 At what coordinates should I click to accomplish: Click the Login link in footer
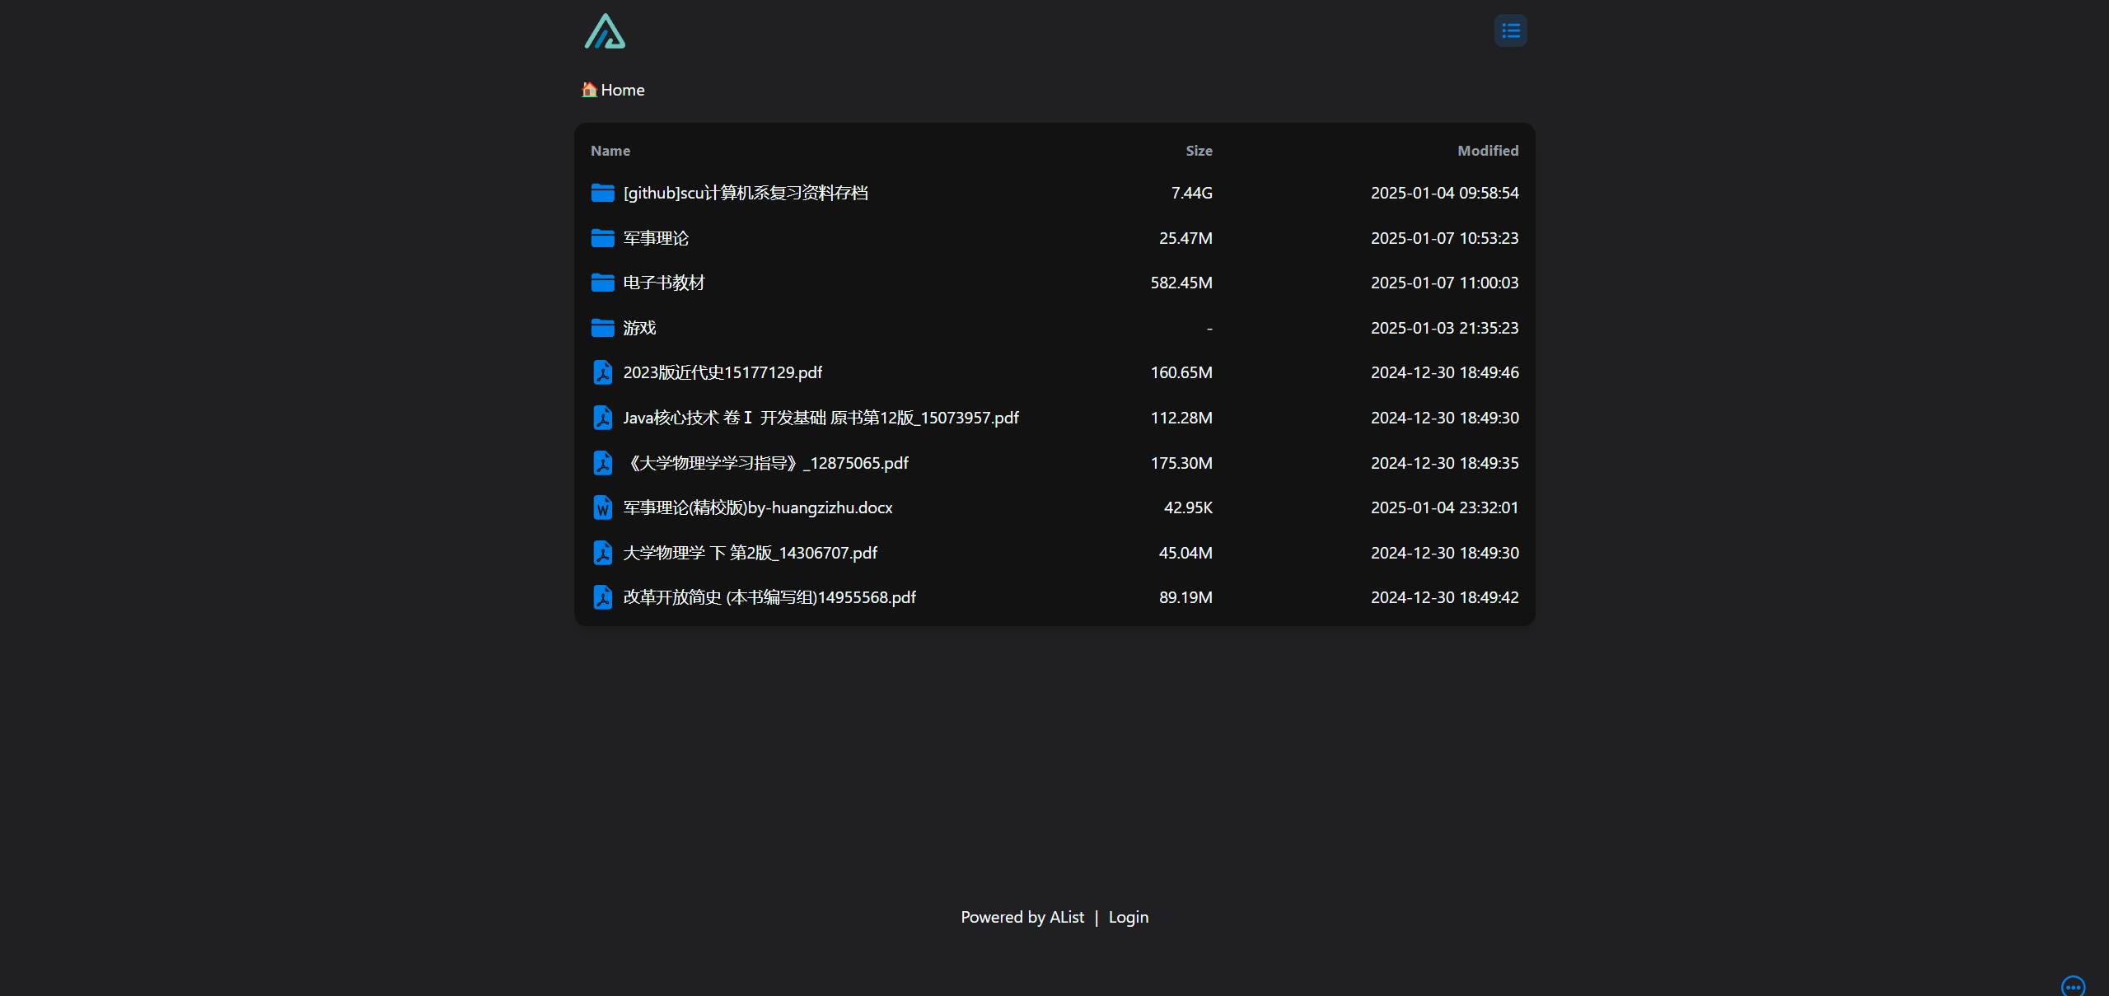(1128, 917)
